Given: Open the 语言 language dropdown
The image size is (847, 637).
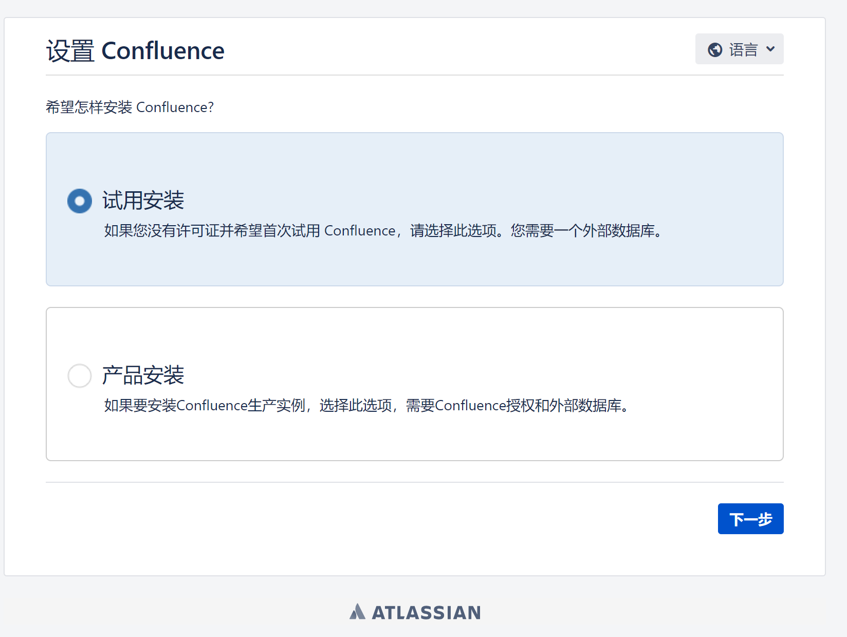Looking at the screenshot, I should tap(739, 49).
